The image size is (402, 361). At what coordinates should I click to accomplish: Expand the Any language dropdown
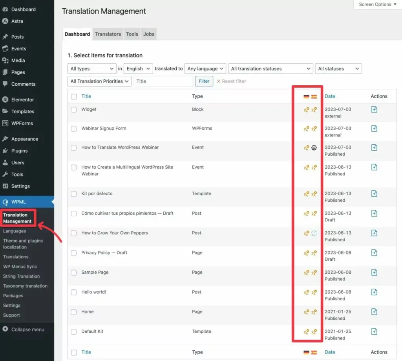pyautogui.click(x=206, y=69)
